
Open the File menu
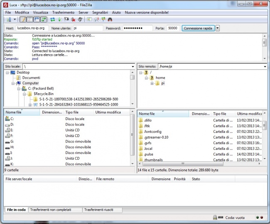[8, 12]
